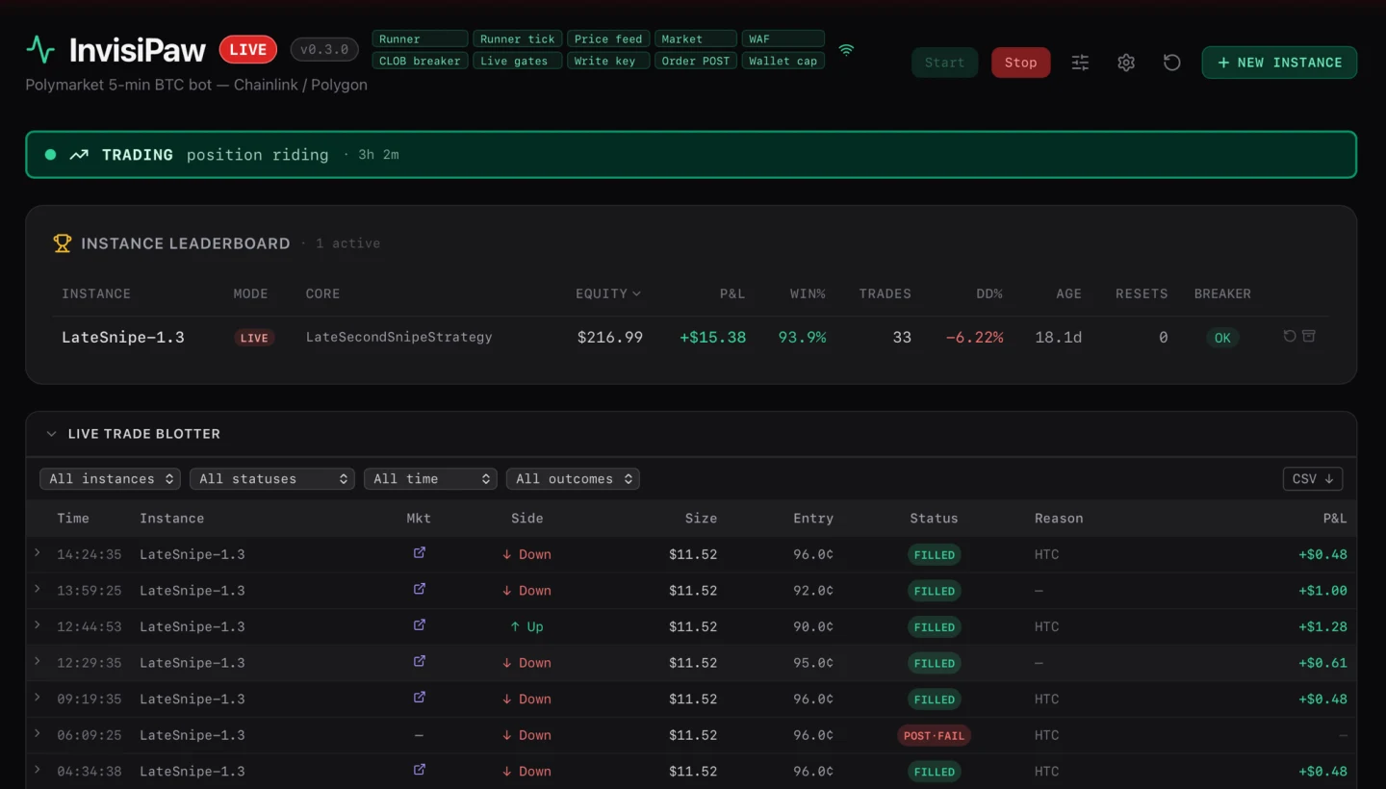The width and height of the screenshot is (1386, 789).
Task: Expand the 13:59:25 trade row
Action: coord(38,588)
